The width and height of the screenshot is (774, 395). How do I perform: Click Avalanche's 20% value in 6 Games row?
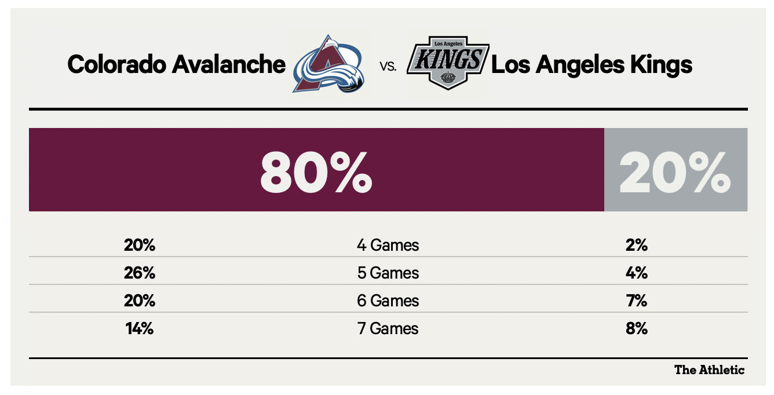(x=140, y=301)
